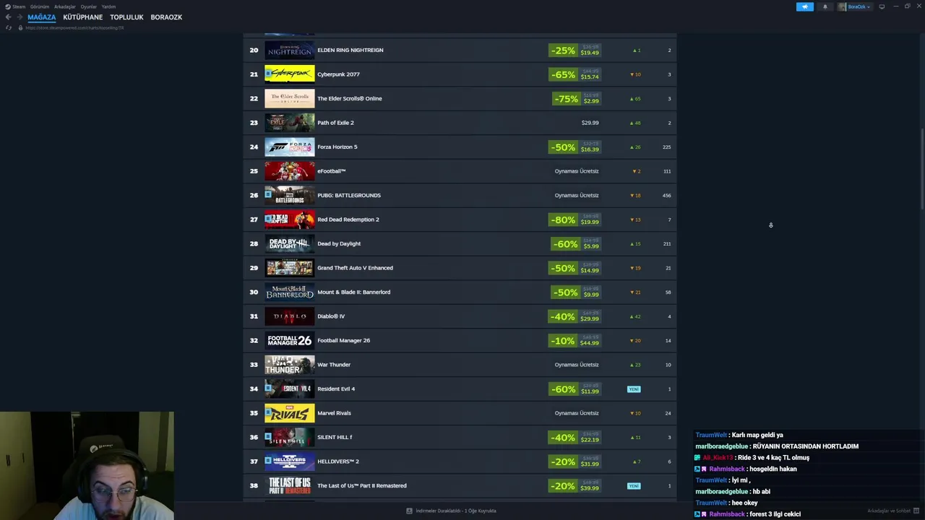Click The Elder Scrolls Online thumbnail
This screenshot has height=520, width=925.
point(290,98)
